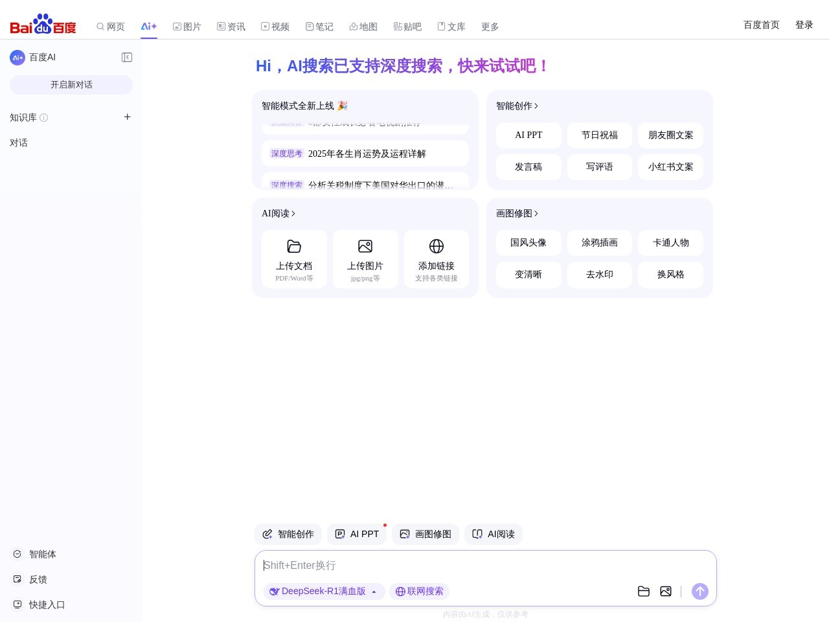Select the 上传图片 upload image icon
This screenshot has height=622, width=829.
click(x=365, y=246)
